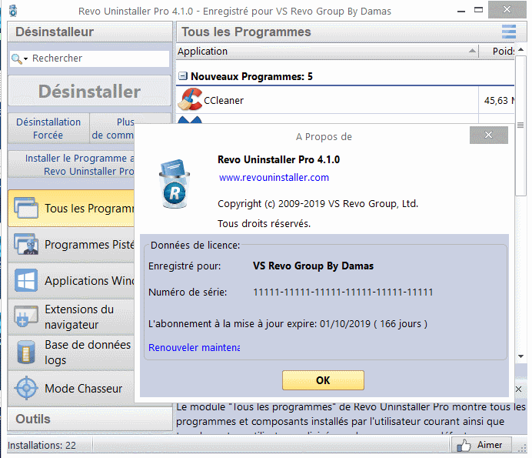Click the subscription expiry date text
Viewport: 532px width, 458px height.
(288, 324)
